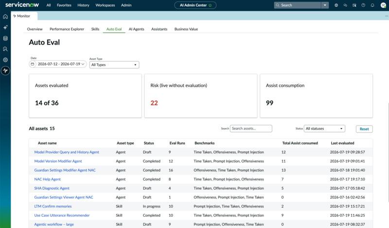The image size is (389, 228).
Task: Open the All menu
Action: pyautogui.click(x=49, y=5)
